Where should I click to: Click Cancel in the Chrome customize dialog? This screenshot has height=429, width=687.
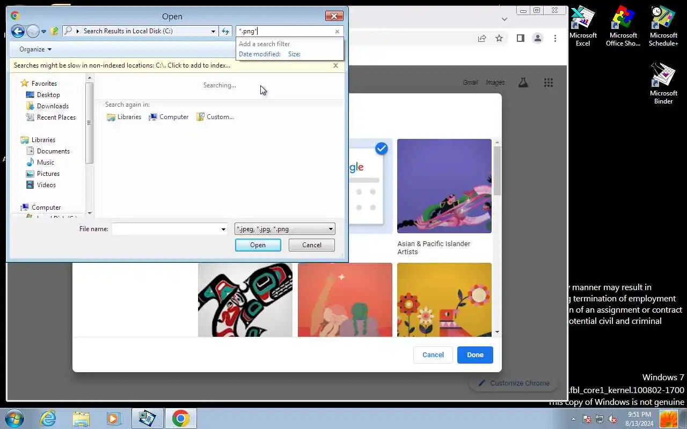(x=433, y=355)
